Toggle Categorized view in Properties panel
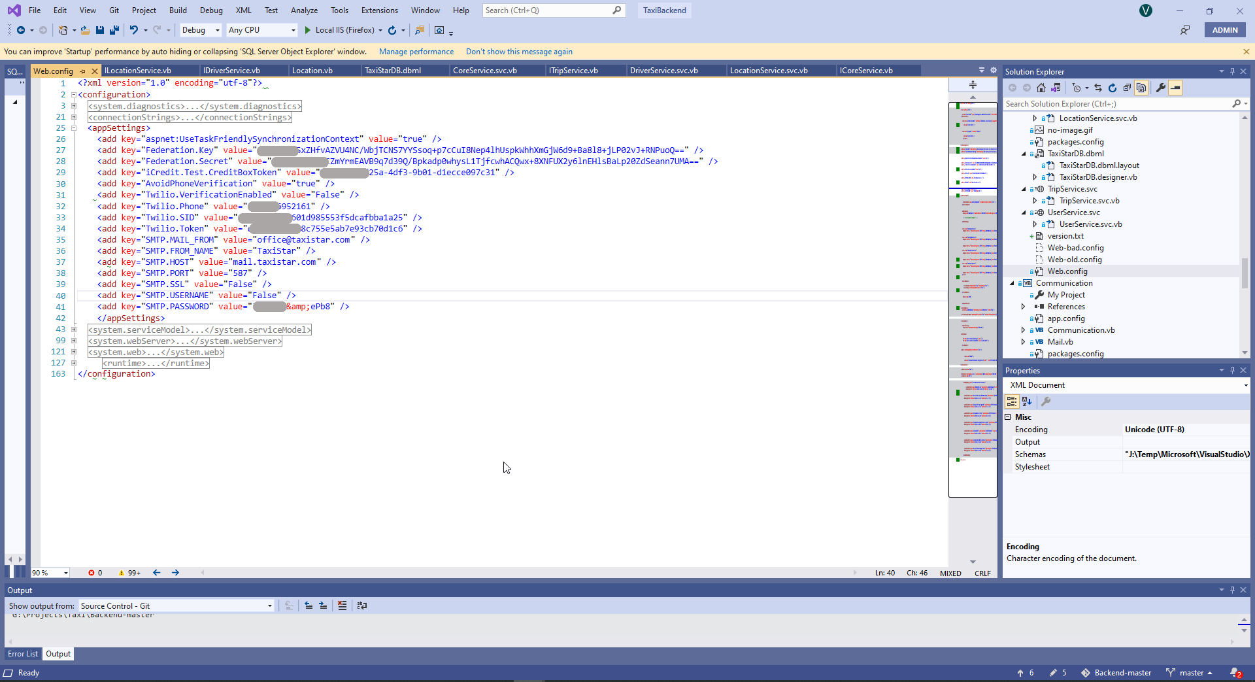Image resolution: width=1255 pixels, height=682 pixels. pyautogui.click(x=1012, y=401)
